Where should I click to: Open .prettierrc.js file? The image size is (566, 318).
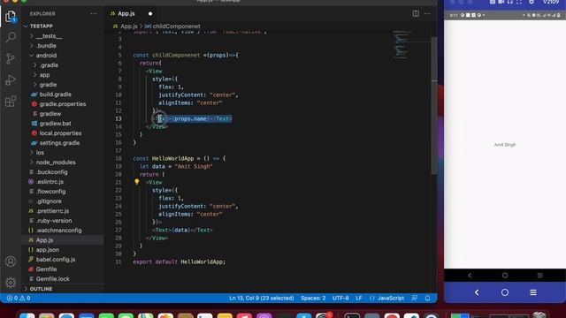(52, 211)
